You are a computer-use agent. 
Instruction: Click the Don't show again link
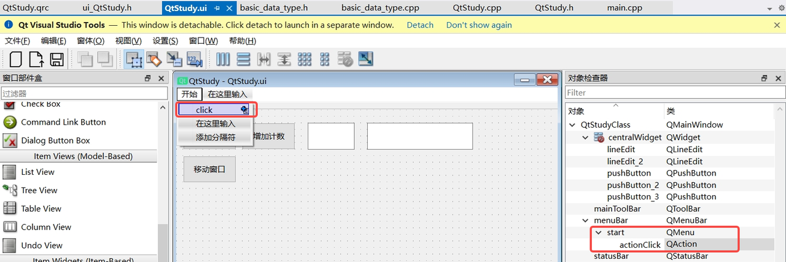point(478,25)
